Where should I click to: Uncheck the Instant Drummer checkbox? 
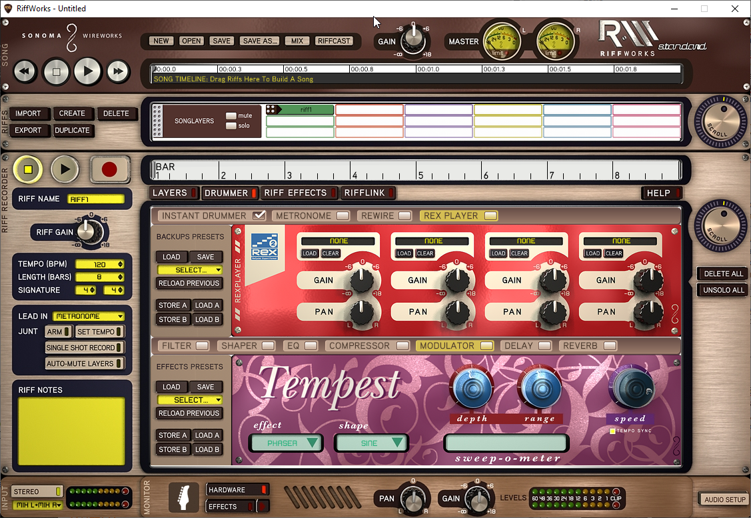tap(259, 215)
